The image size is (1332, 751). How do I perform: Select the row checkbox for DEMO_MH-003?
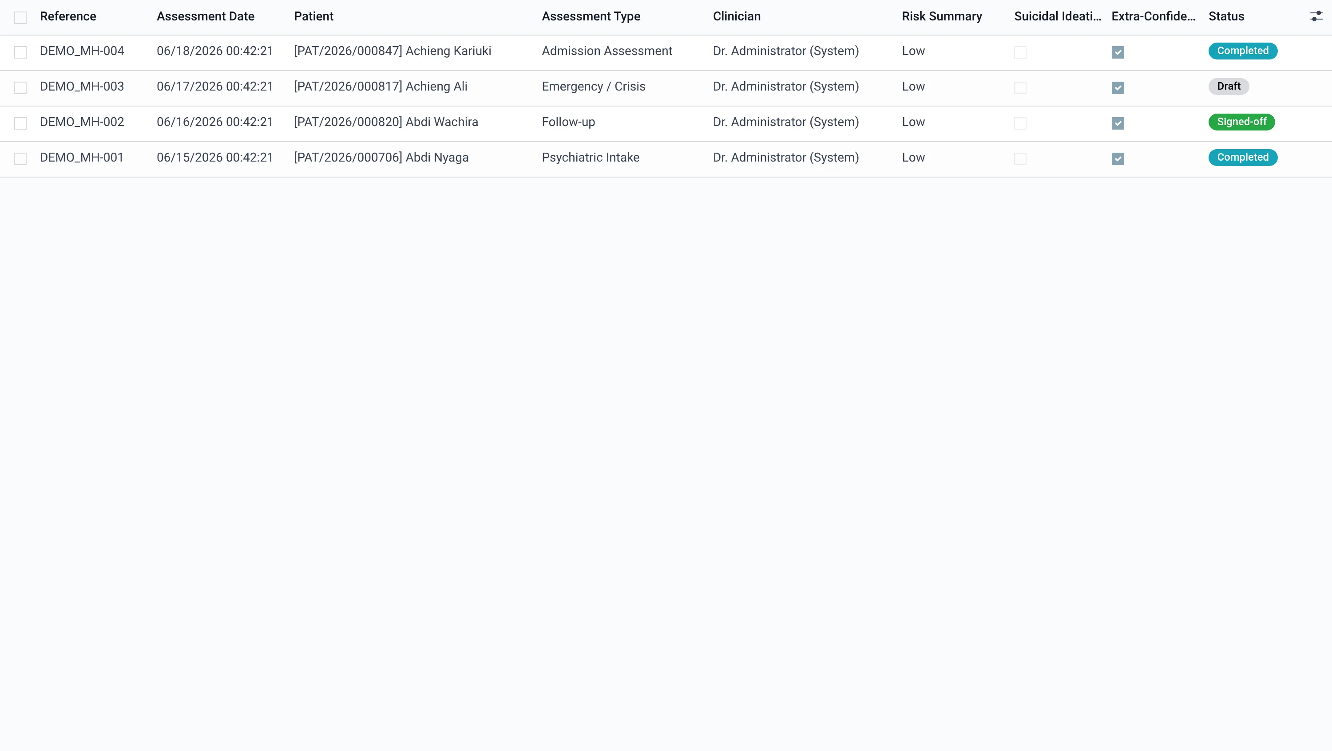[x=20, y=88]
